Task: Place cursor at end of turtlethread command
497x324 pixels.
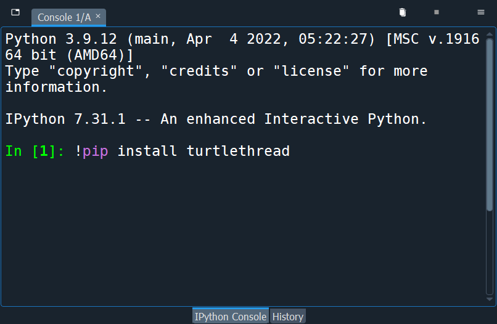Action: [x=290, y=151]
